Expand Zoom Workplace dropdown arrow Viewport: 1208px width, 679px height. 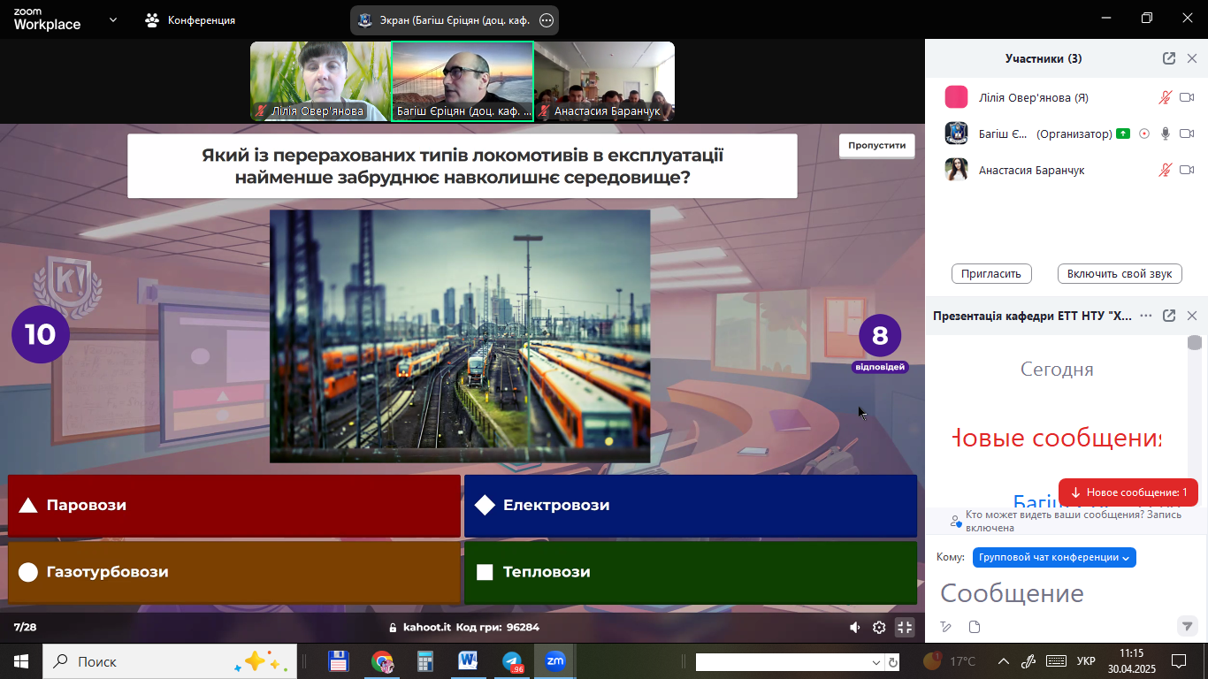113,19
